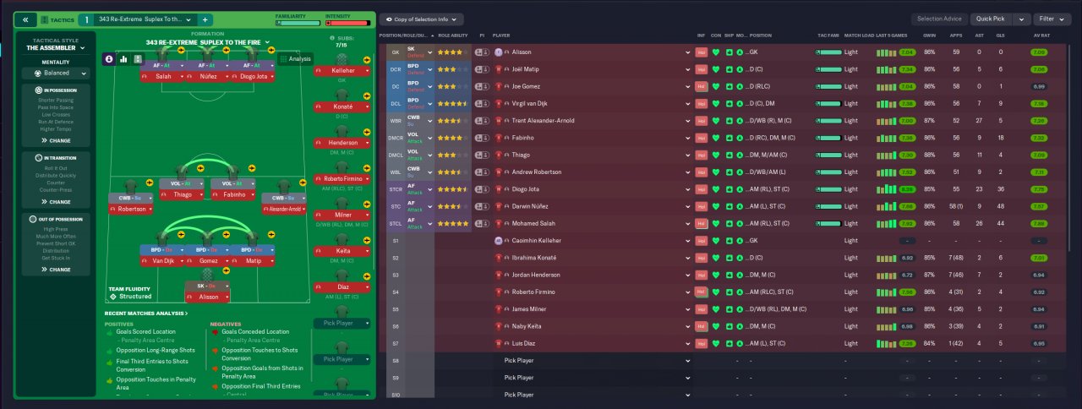Viewport: 1082px width, 409px height.
Task: Toggle the yellow marker beside Henderson substitute
Action: click(369, 131)
